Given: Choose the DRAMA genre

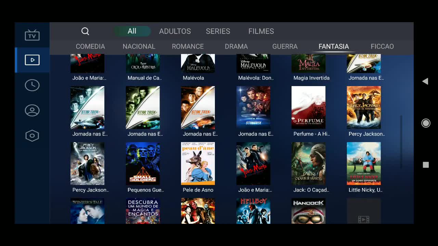Looking at the screenshot, I should [236, 46].
